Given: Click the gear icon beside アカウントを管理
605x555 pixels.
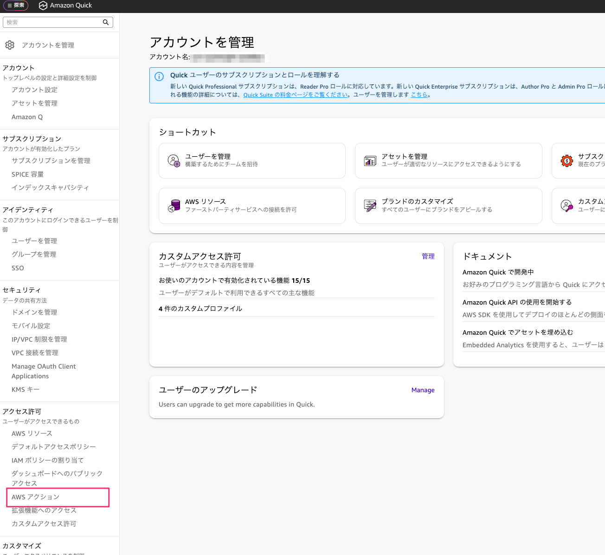Looking at the screenshot, I should (10, 45).
